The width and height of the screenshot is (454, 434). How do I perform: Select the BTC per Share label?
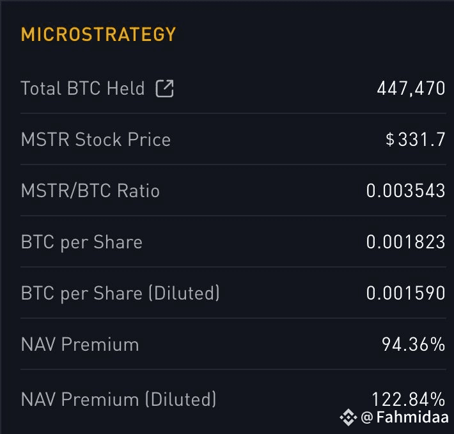tap(82, 243)
